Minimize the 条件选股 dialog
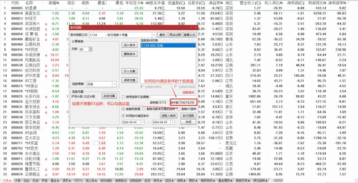Screen dimensions: 358x183 click(x=191, y=27)
